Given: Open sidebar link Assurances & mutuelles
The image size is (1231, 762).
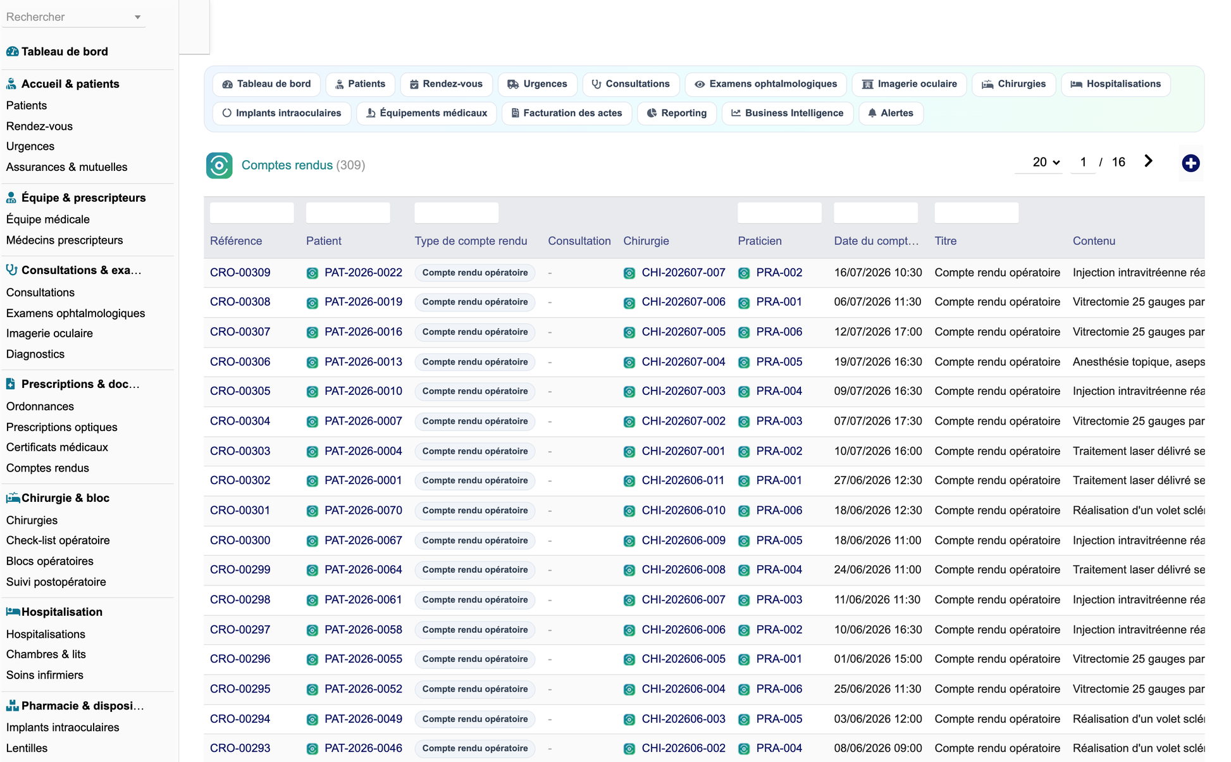Looking at the screenshot, I should pyautogui.click(x=66, y=167).
